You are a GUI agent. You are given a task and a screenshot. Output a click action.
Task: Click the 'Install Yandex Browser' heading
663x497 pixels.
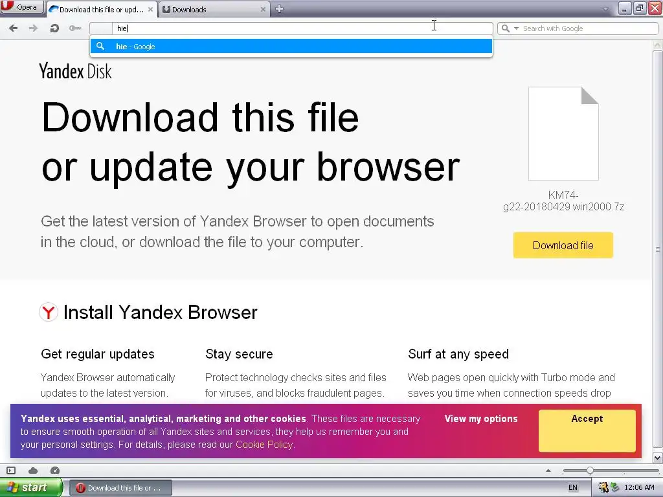click(x=161, y=313)
